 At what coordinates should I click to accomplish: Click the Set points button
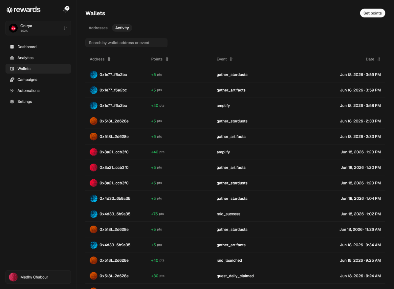pyautogui.click(x=372, y=13)
